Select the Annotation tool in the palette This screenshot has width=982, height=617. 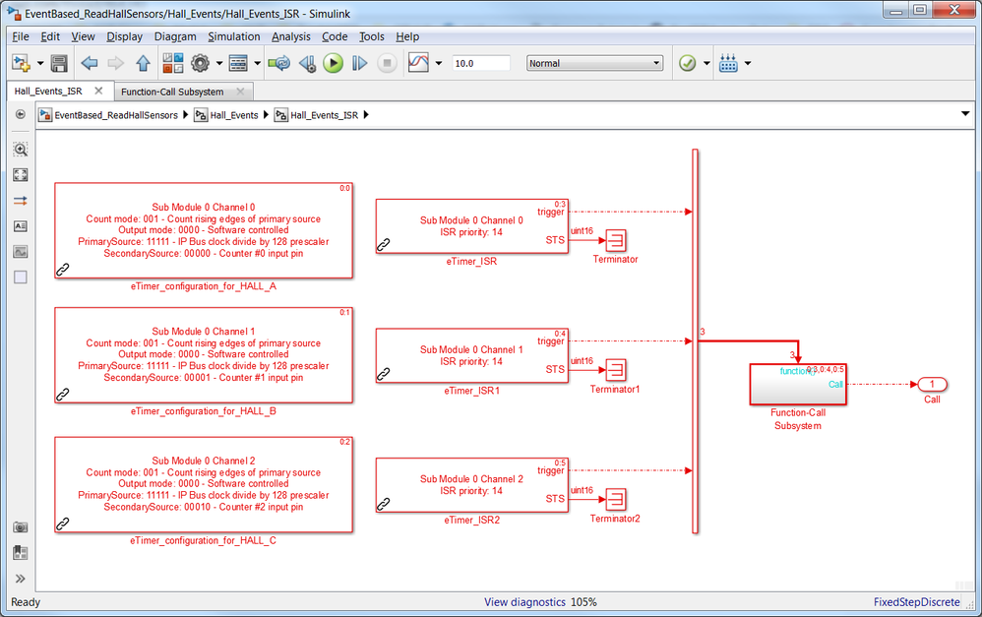click(x=20, y=226)
